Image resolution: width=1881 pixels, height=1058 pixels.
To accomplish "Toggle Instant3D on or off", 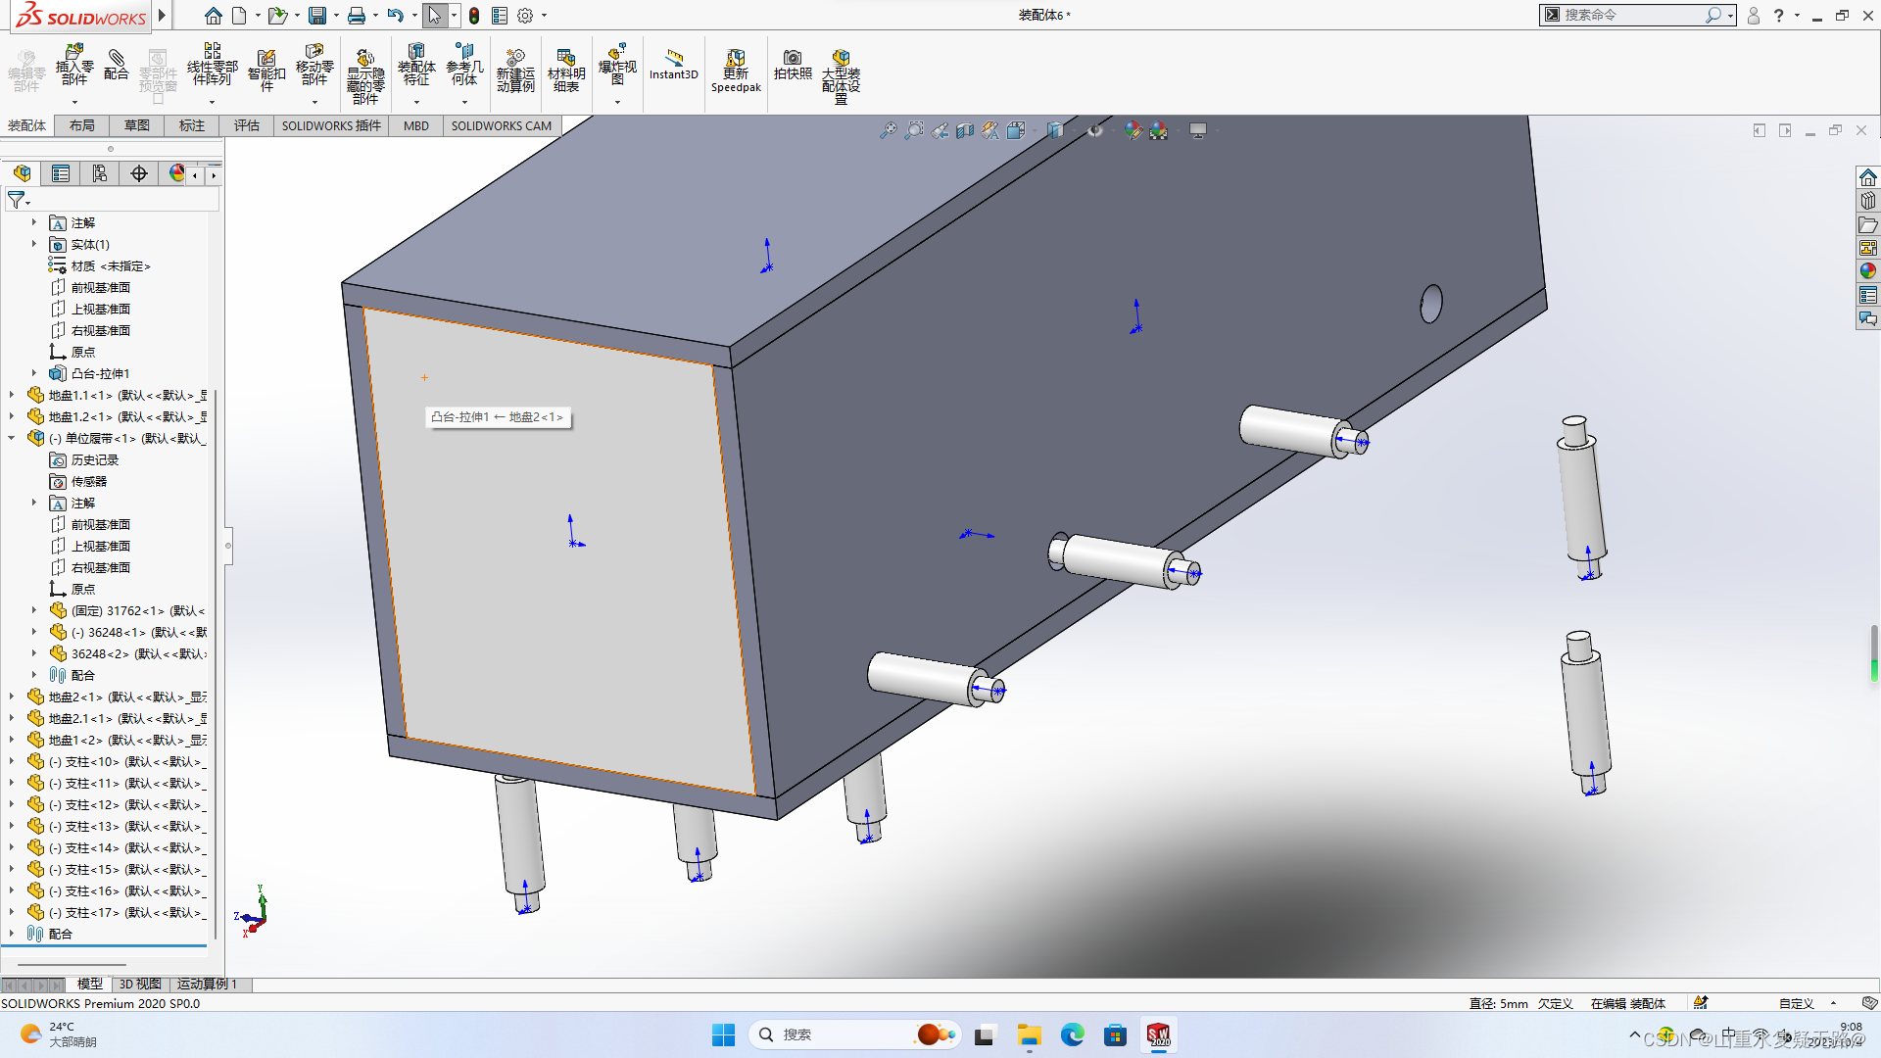I will tap(673, 69).
